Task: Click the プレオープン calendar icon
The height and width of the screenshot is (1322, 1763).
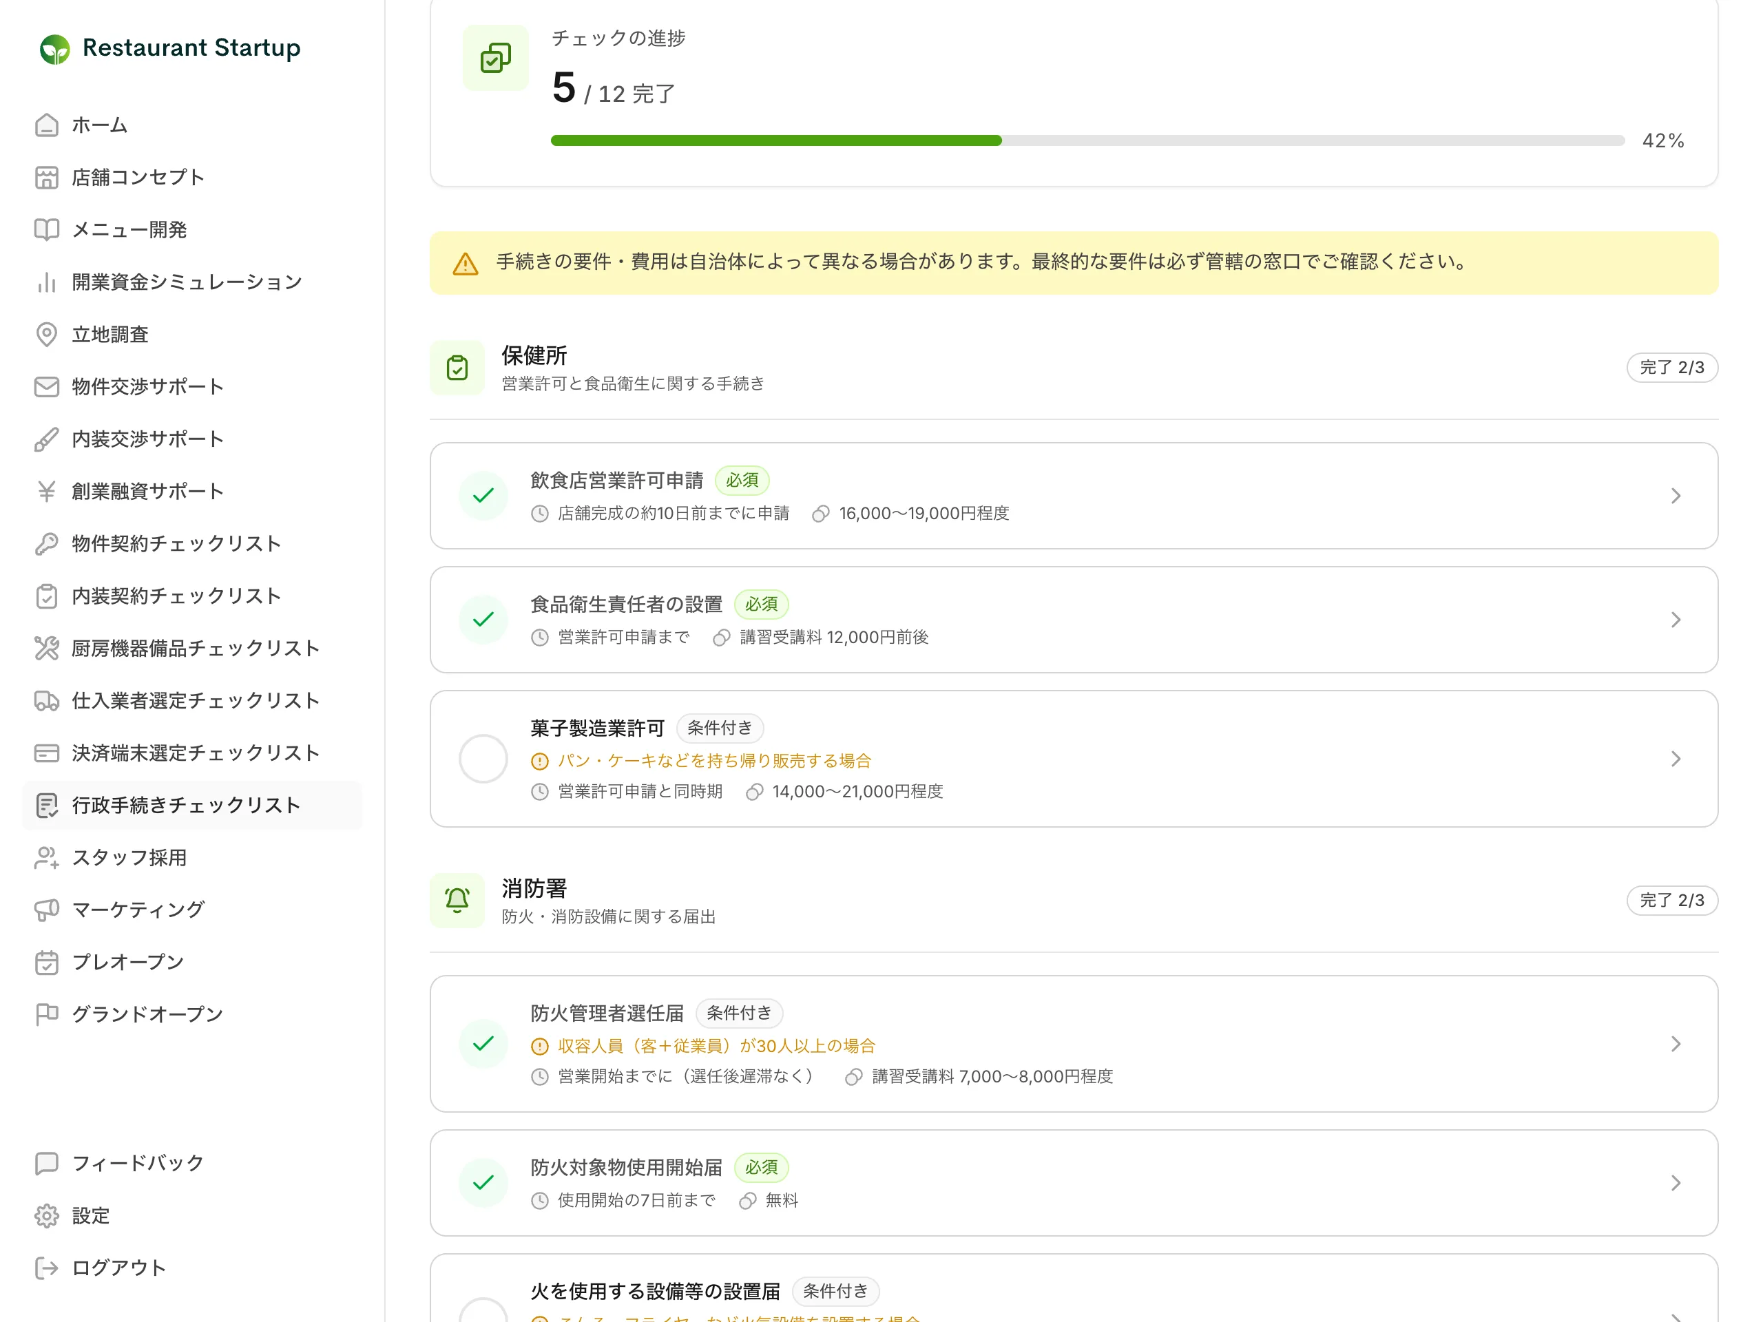Action: click(47, 962)
